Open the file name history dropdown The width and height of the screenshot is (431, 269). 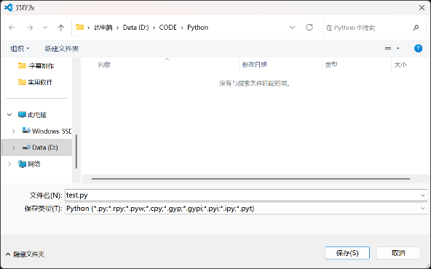423,195
